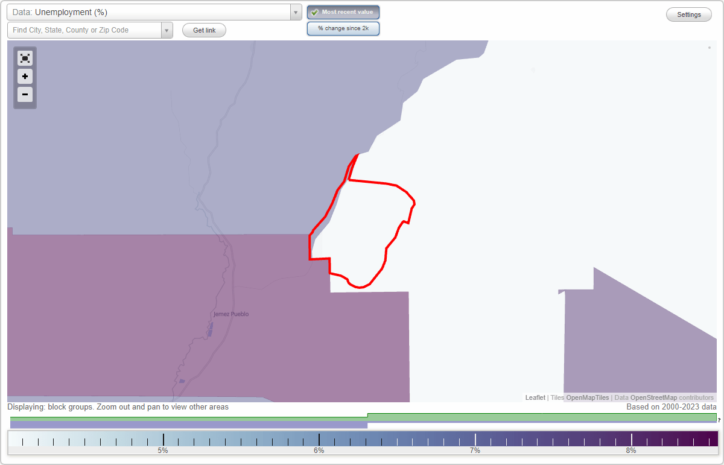Click the Data selector's dropdown arrow
Image resolution: width=724 pixels, height=465 pixels.
click(x=295, y=11)
